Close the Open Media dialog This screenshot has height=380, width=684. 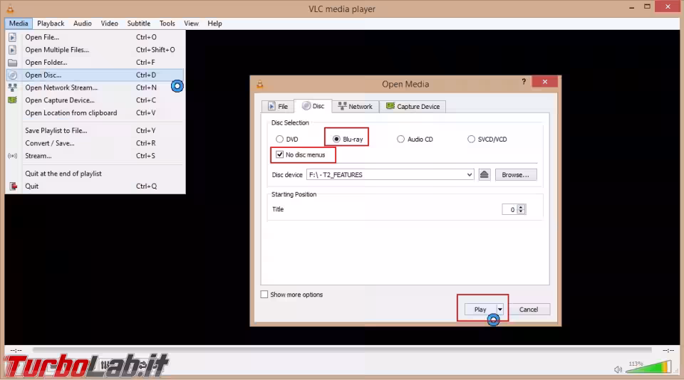coord(545,82)
